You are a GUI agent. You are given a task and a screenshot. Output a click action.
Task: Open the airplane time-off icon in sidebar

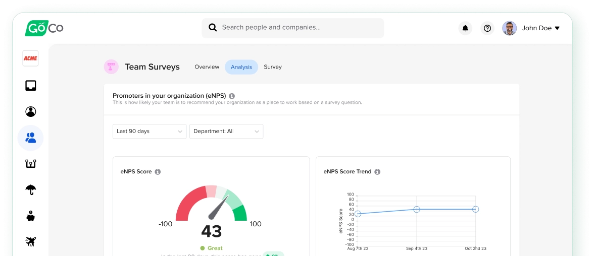coord(31,242)
